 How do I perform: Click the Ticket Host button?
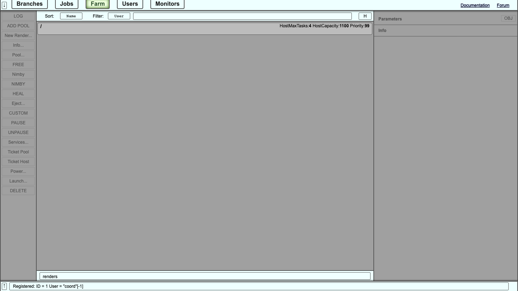point(18,162)
